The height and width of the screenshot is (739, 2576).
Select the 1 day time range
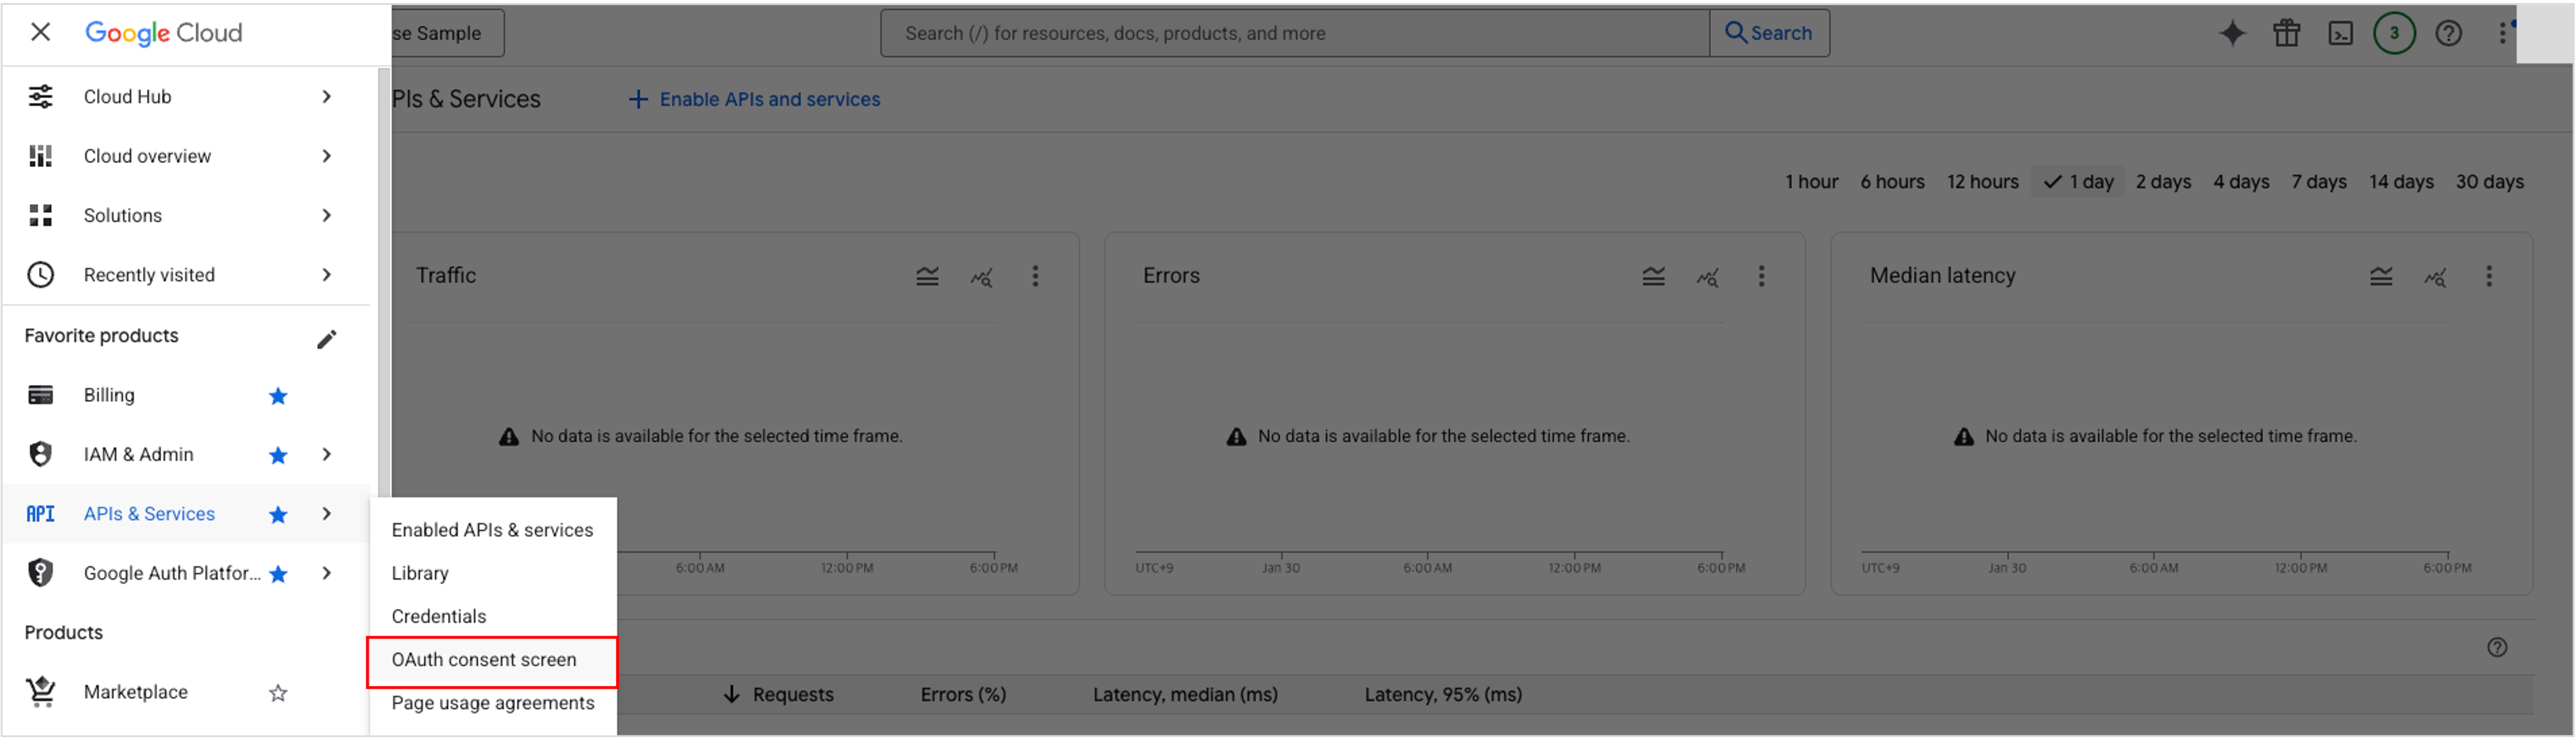[x=2078, y=182]
